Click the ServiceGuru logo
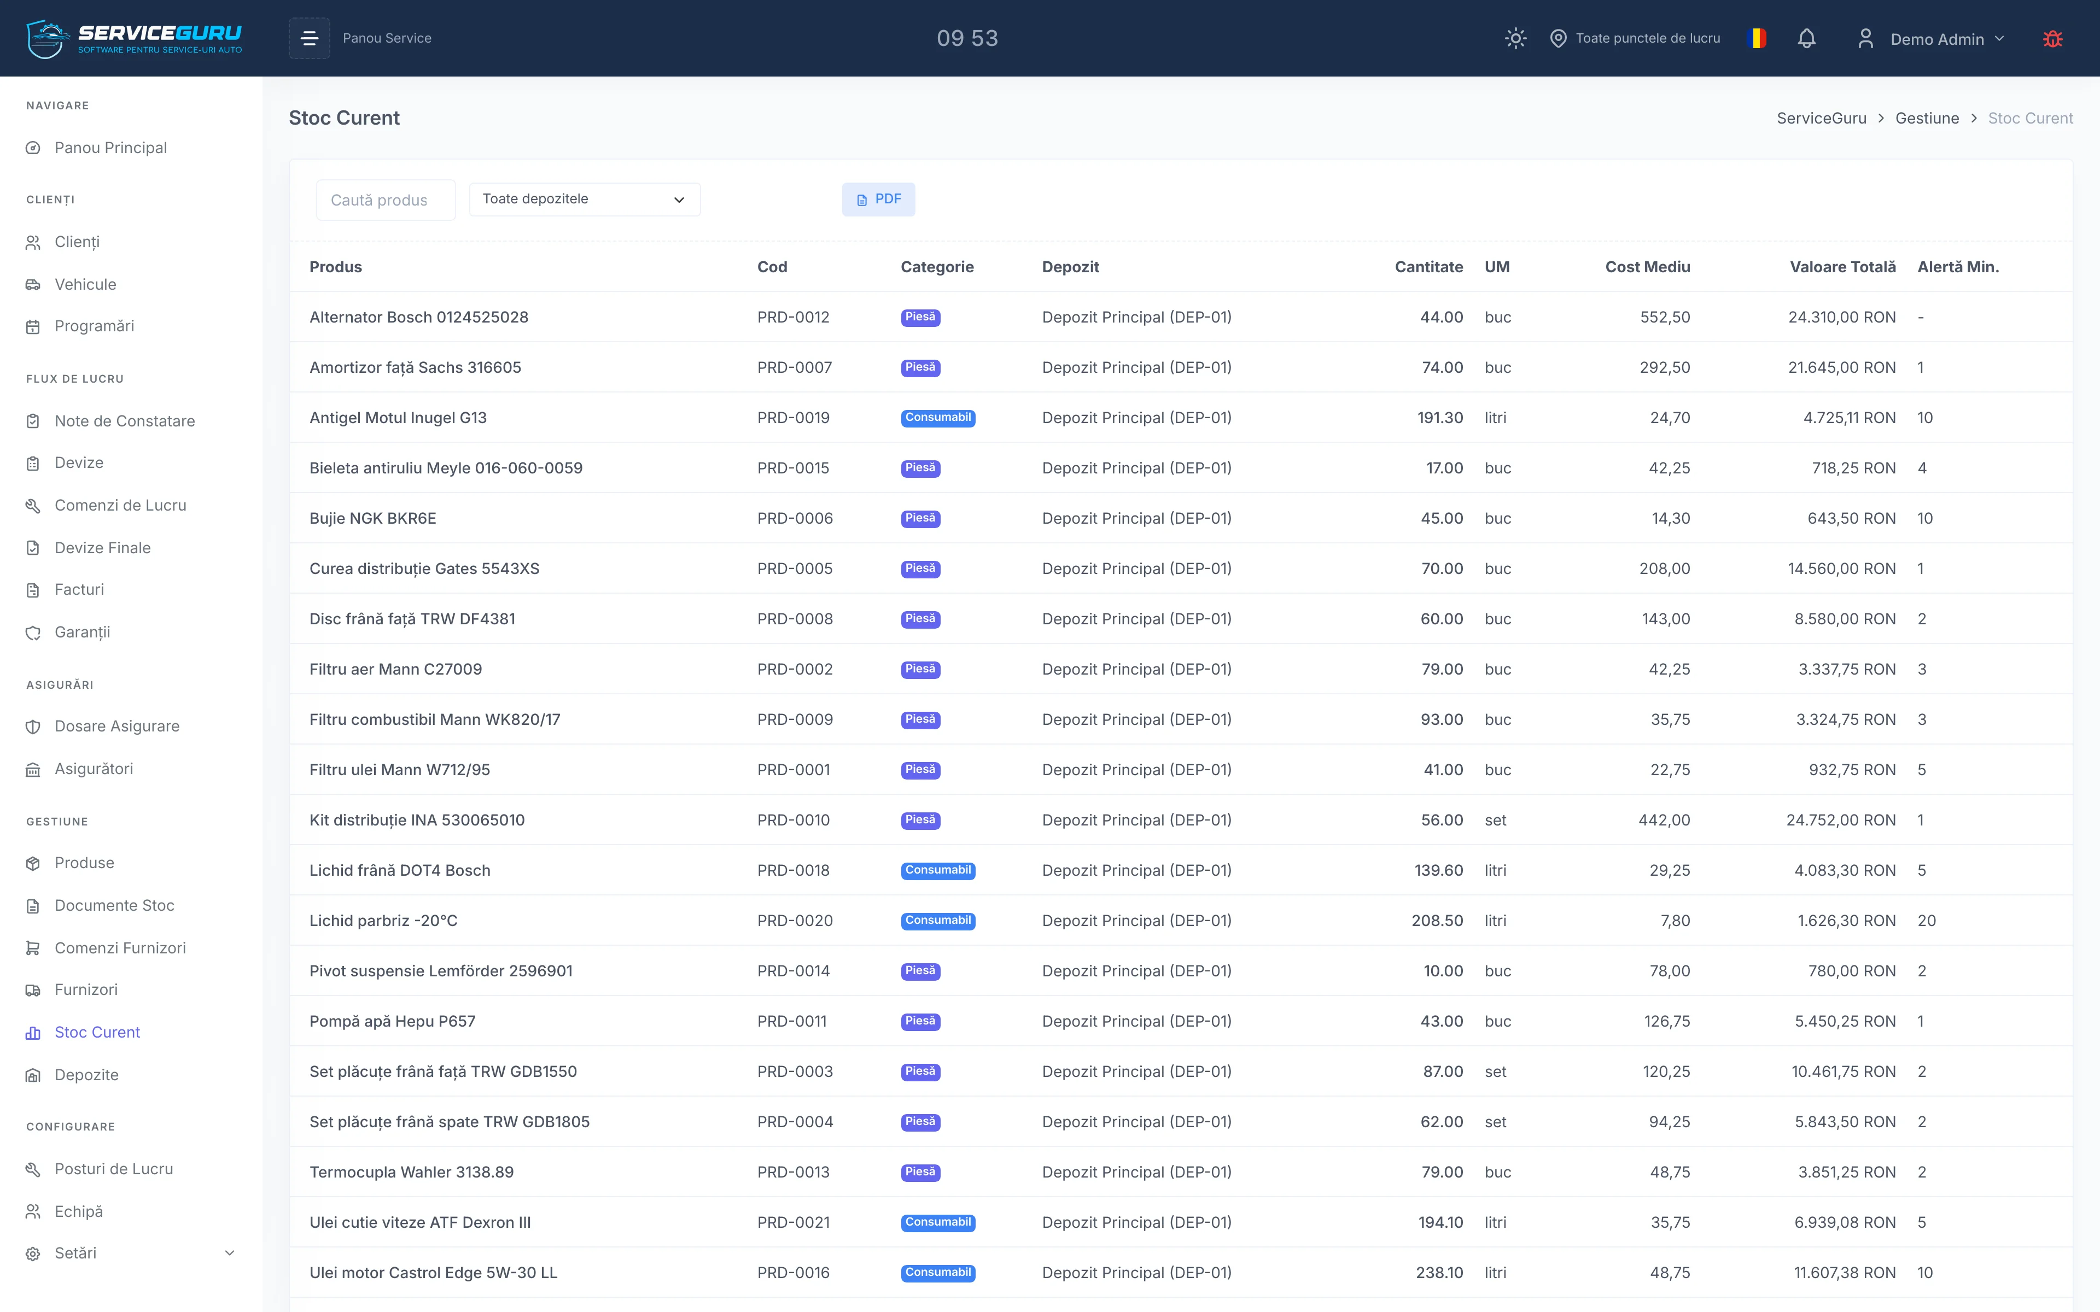Screen dimensions: 2100x1312 (135, 38)
